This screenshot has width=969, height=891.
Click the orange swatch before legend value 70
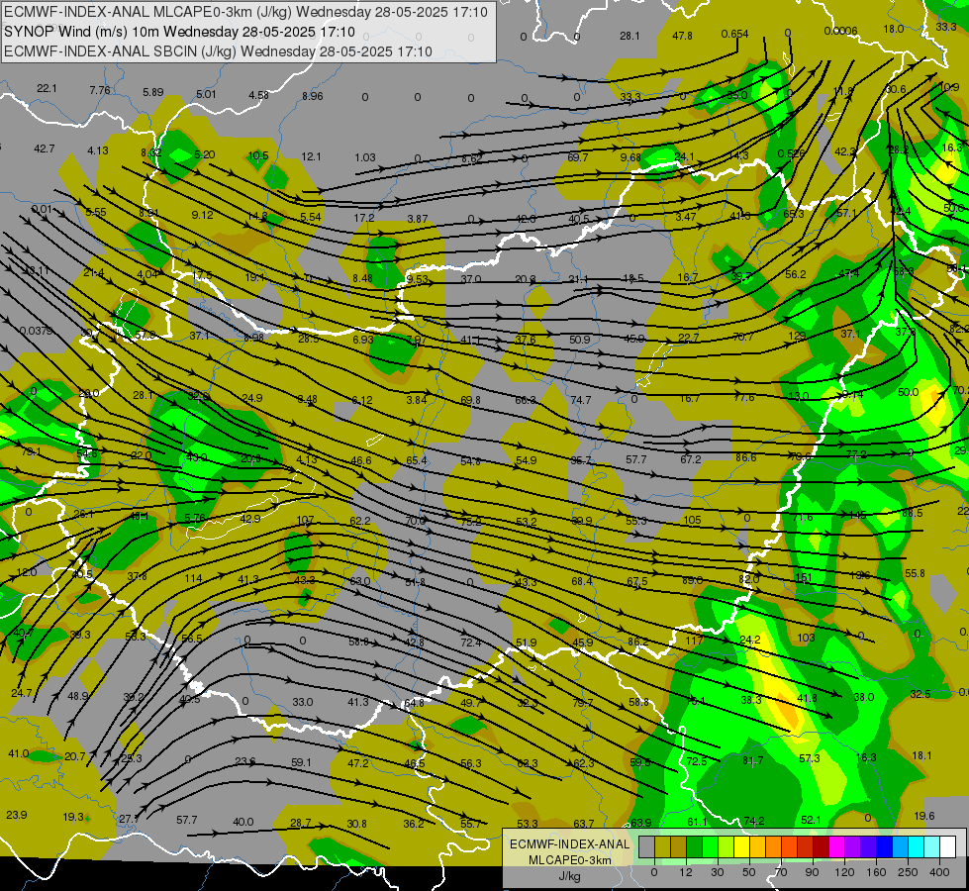click(x=774, y=845)
